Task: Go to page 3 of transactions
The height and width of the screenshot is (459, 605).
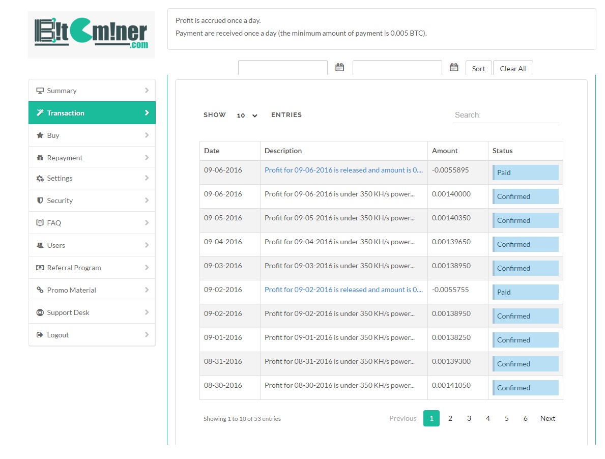Action: [469, 418]
